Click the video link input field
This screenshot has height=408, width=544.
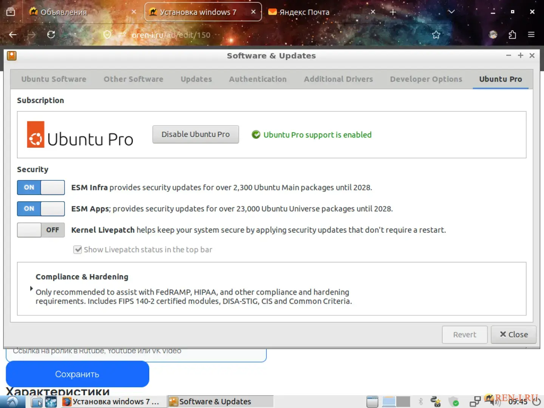(x=136, y=354)
